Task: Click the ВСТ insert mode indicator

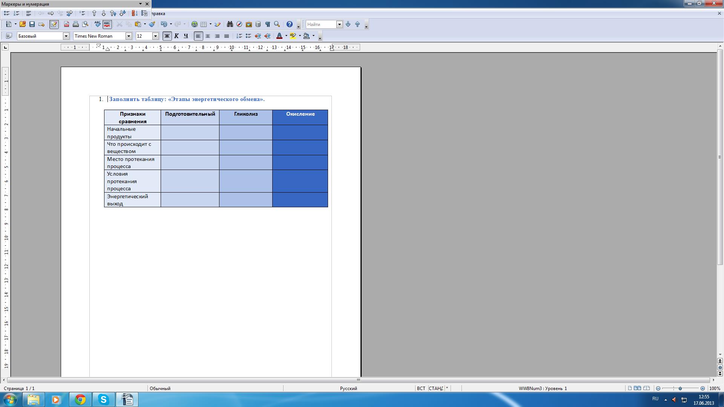Action: pos(421,388)
